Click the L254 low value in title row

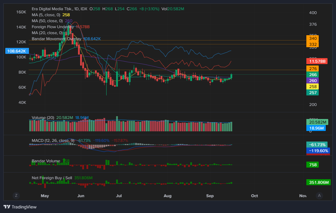click(x=120, y=9)
